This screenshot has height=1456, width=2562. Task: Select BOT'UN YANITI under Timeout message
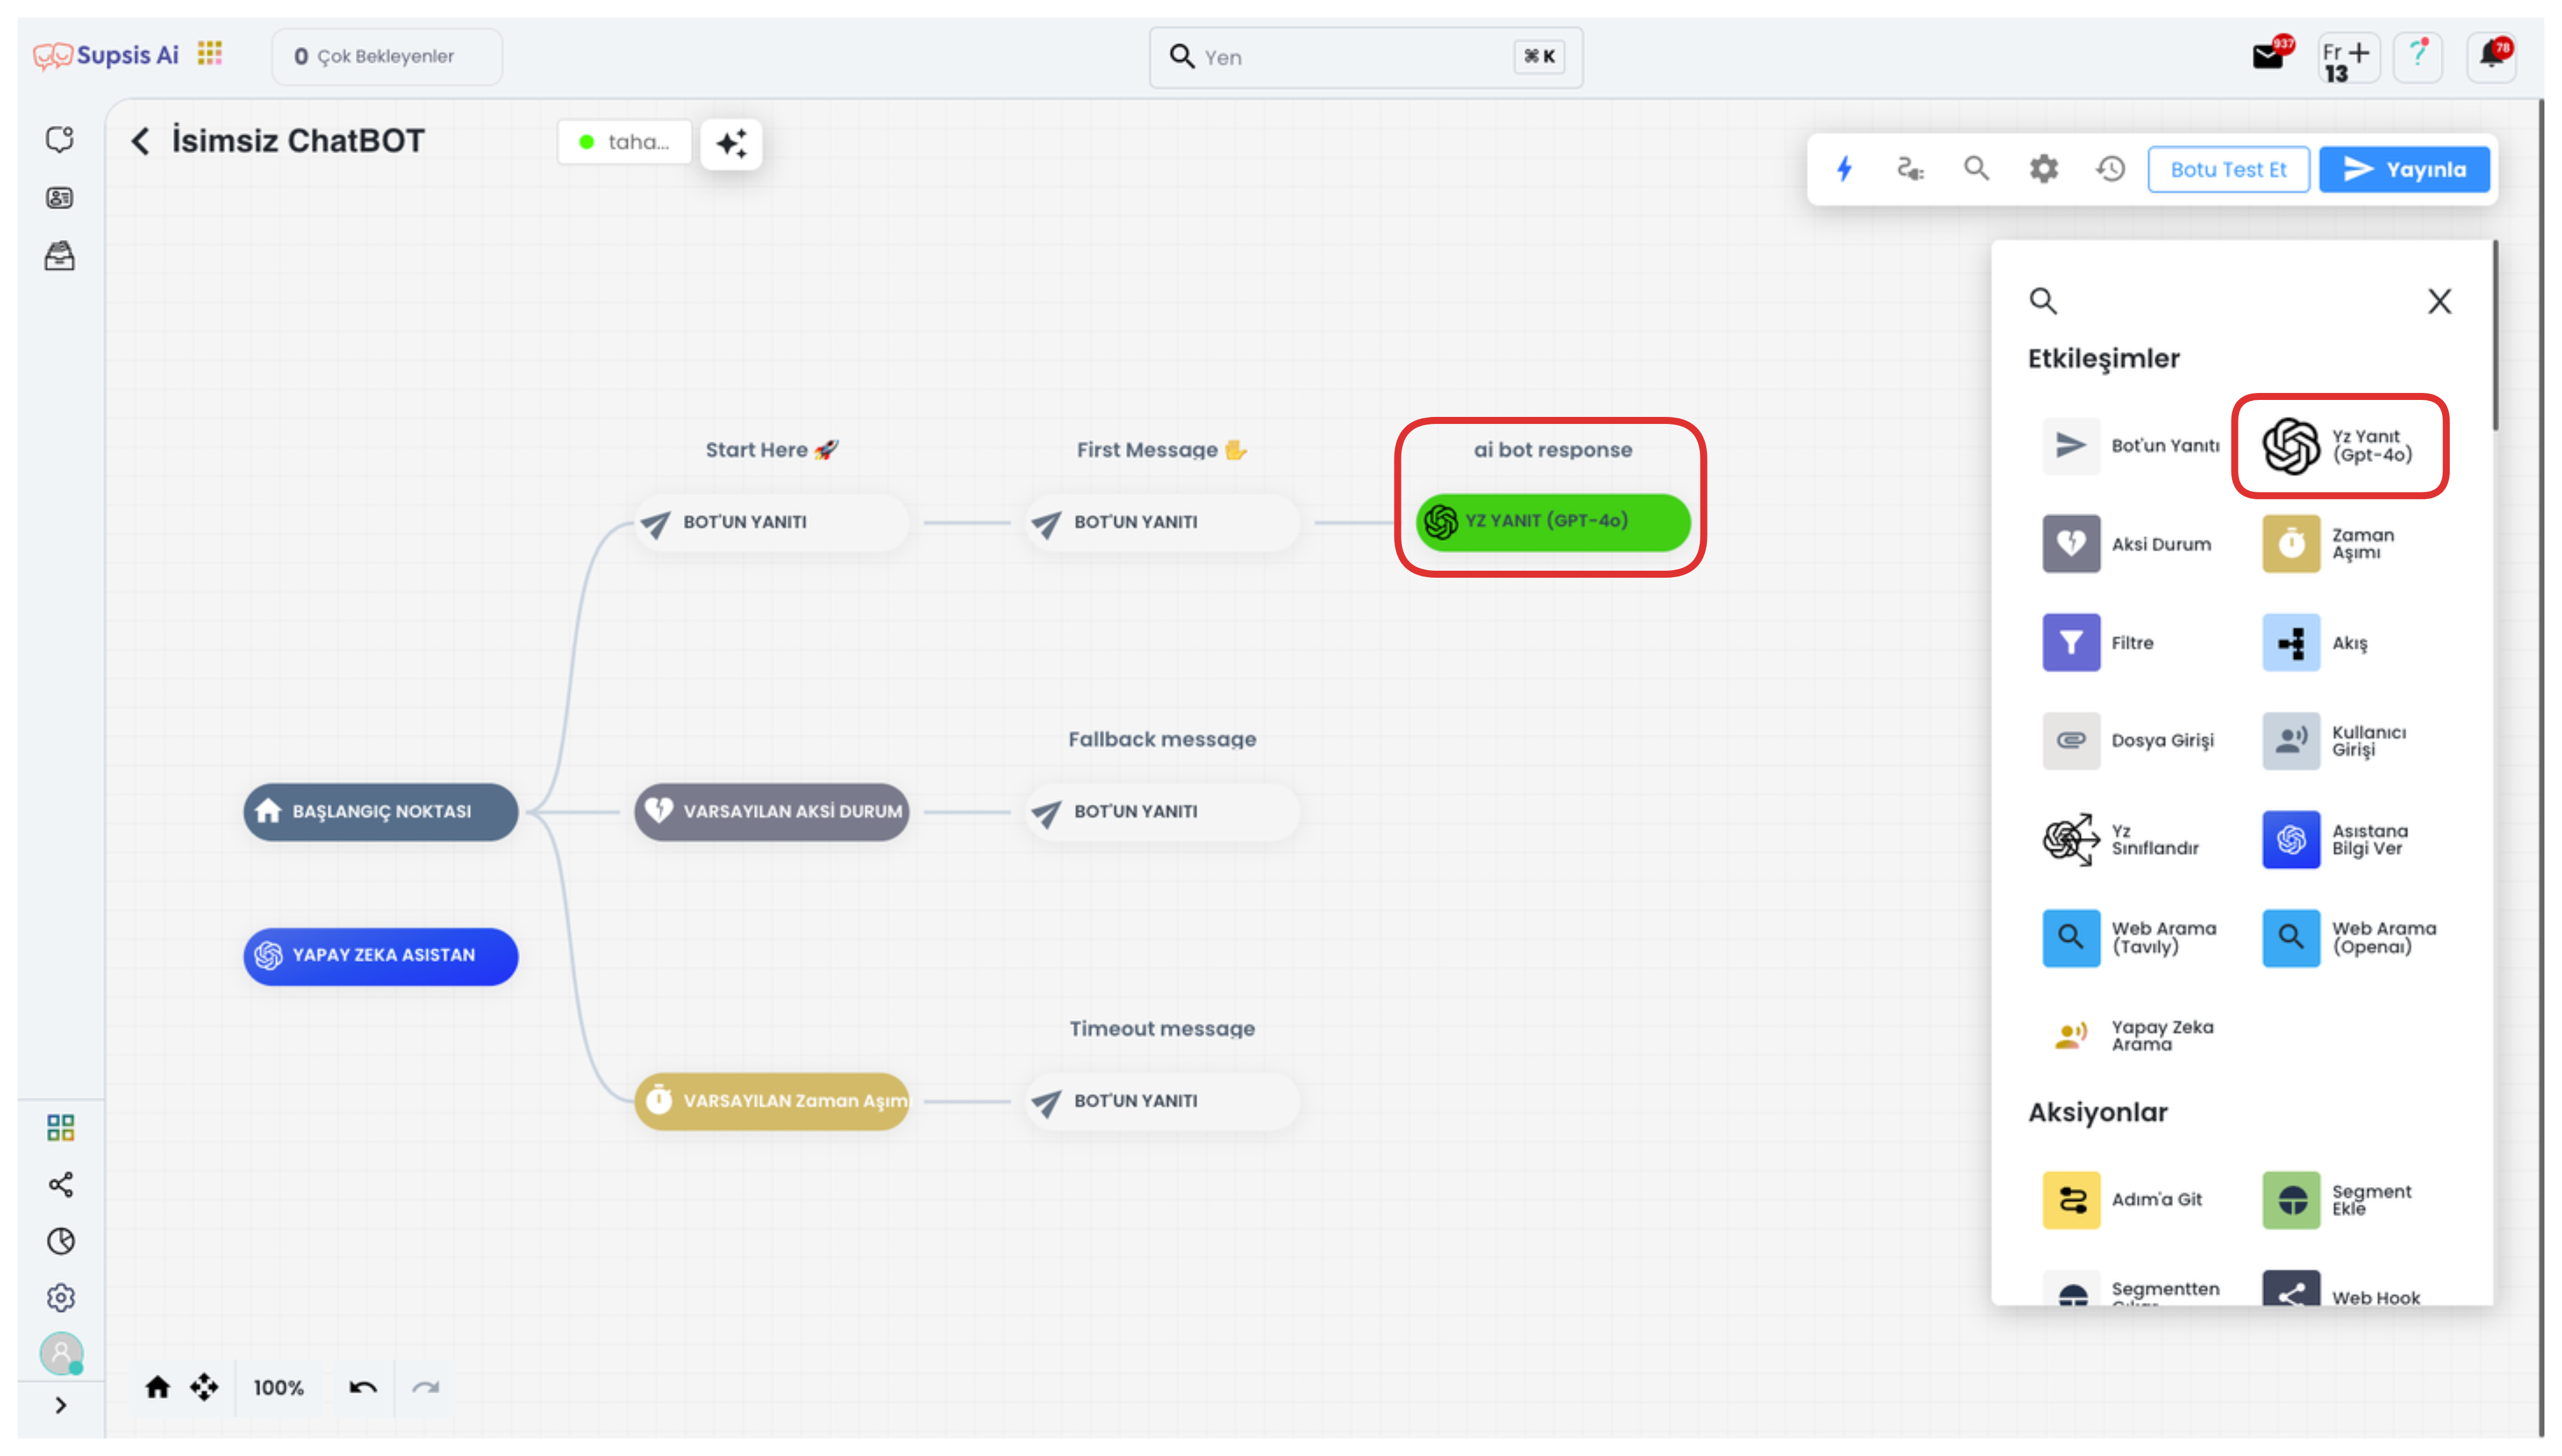(x=1162, y=1101)
